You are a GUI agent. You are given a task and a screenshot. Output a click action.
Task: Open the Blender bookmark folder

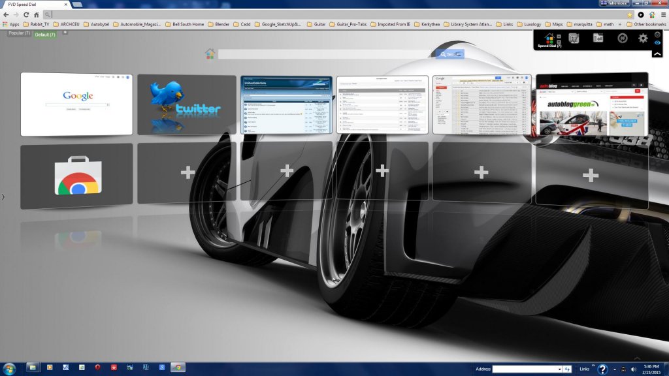(x=218, y=24)
